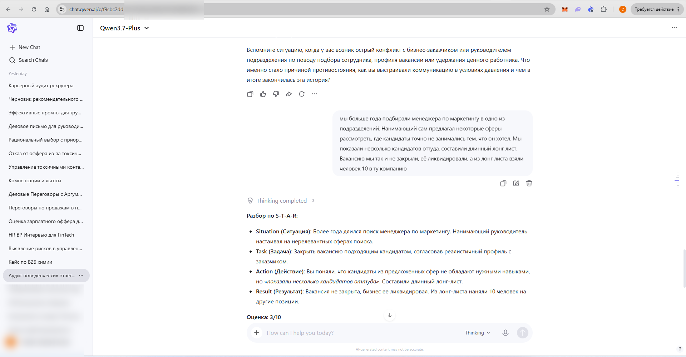Go forward in browser history

[21, 9]
